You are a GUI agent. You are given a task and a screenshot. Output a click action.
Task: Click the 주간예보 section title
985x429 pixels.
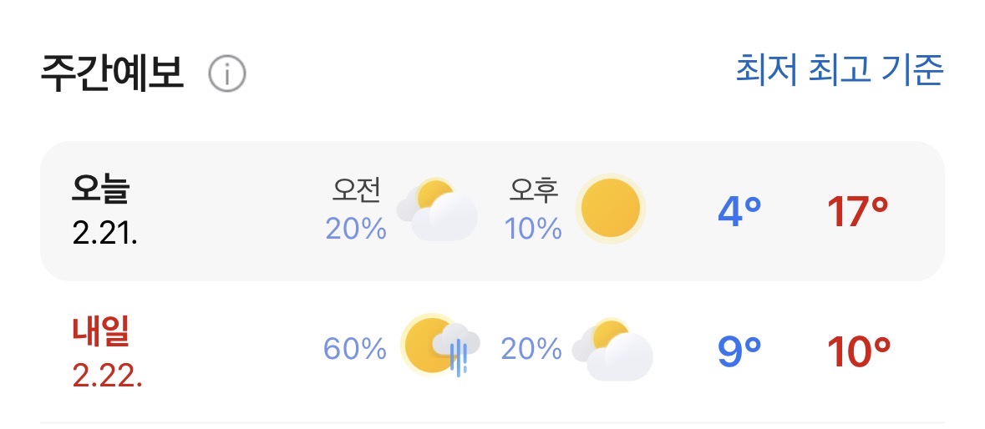click(112, 73)
